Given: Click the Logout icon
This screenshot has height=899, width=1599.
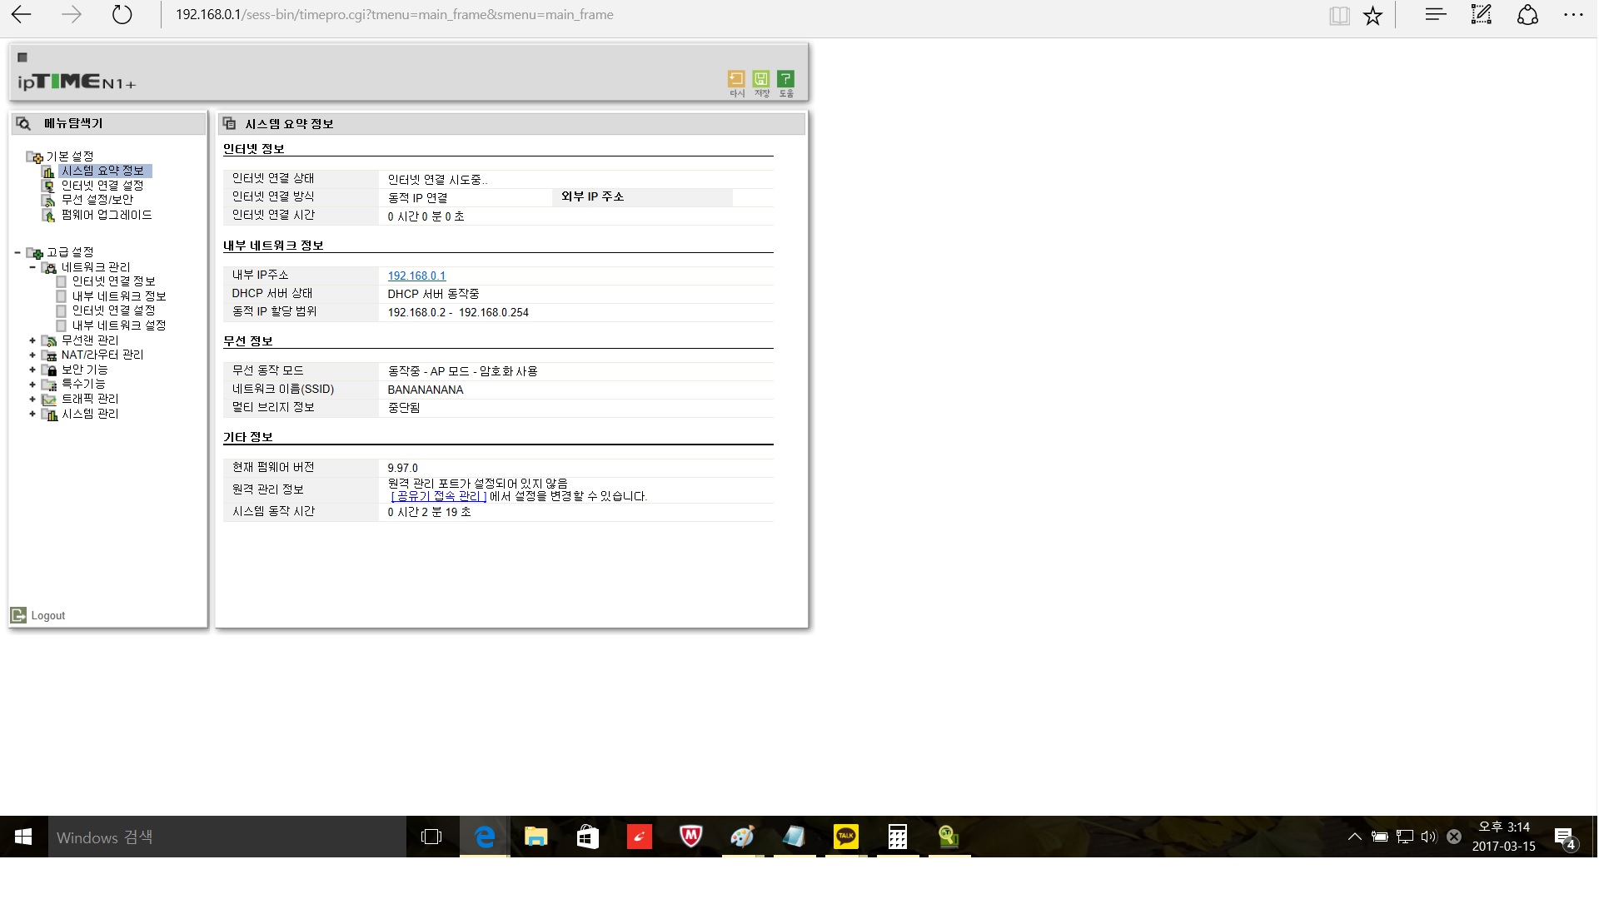Looking at the screenshot, I should point(18,615).
